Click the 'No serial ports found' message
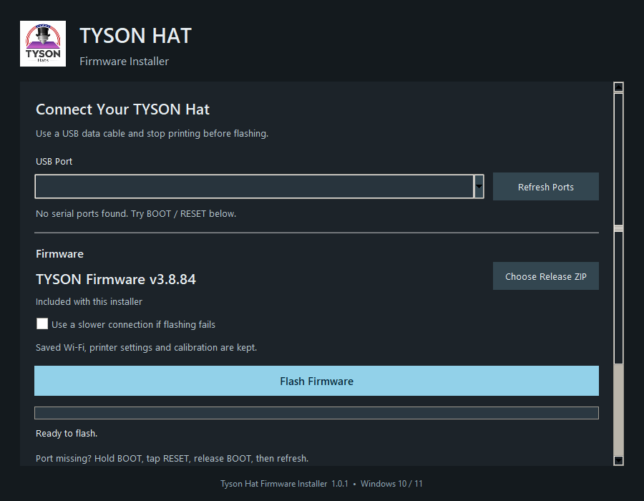The width and height of the screenshot is (644, 501). pyautogui.click(x=136, y=213)
